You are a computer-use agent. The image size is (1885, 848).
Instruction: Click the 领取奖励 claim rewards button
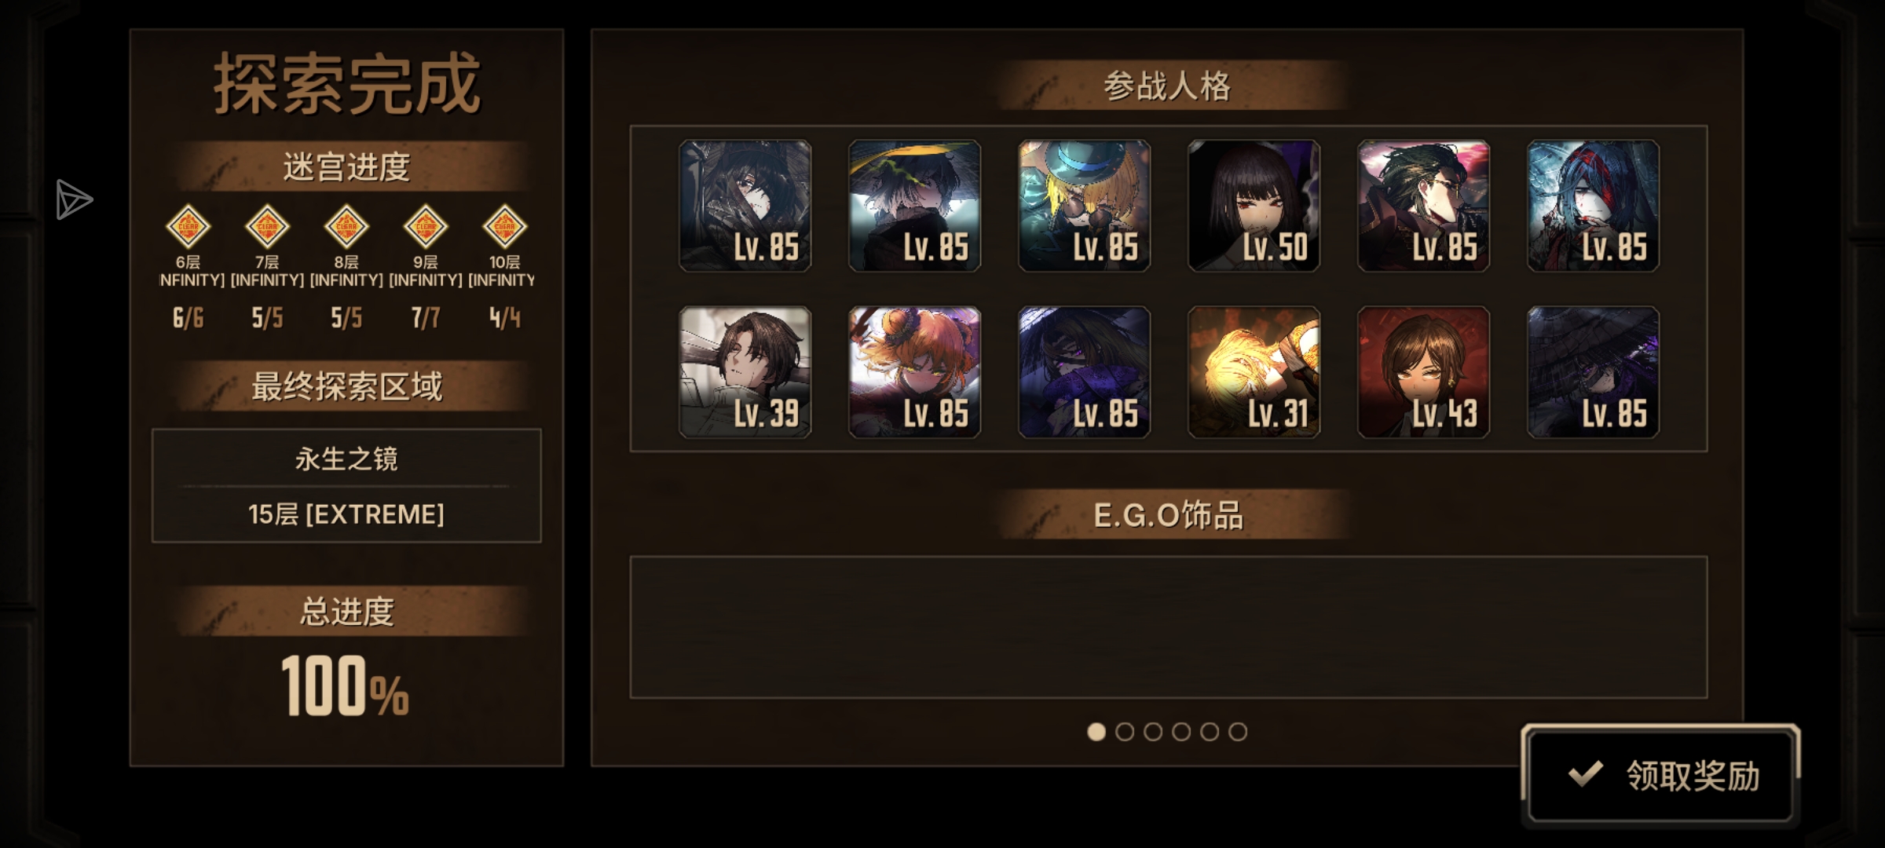coord(1660,776)
